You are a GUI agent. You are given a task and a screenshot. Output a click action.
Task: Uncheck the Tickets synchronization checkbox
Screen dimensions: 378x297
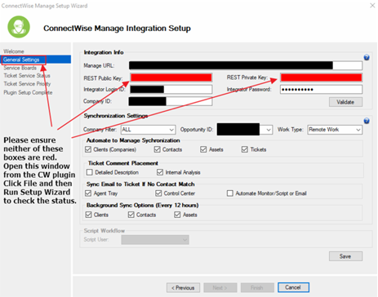click(245, 149)
